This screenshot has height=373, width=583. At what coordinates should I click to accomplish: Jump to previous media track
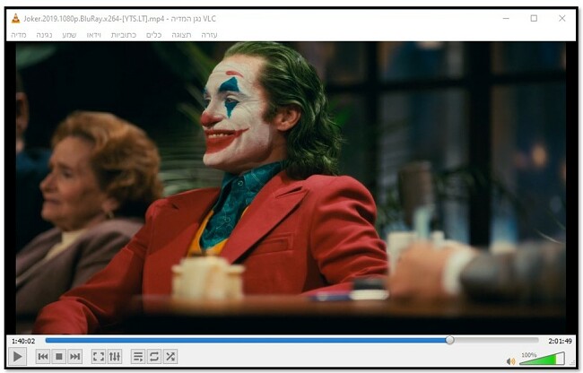(x=43, y=357)
